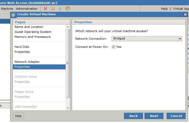Click 'Which network will your virtual machine access?' text

(112, 31)
